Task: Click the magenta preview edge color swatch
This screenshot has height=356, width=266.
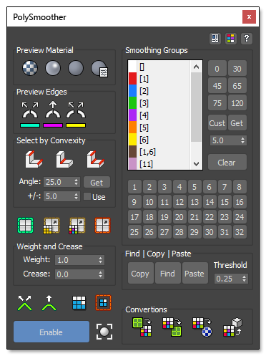Action: (x=53, y=125)
